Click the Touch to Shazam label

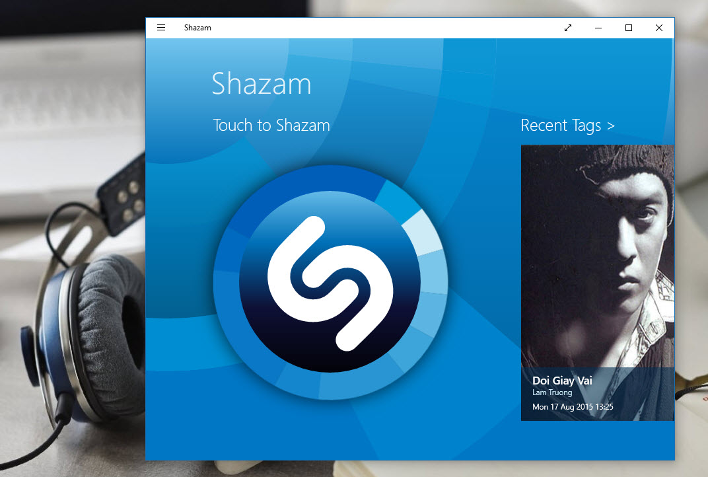tap(271, 125)
